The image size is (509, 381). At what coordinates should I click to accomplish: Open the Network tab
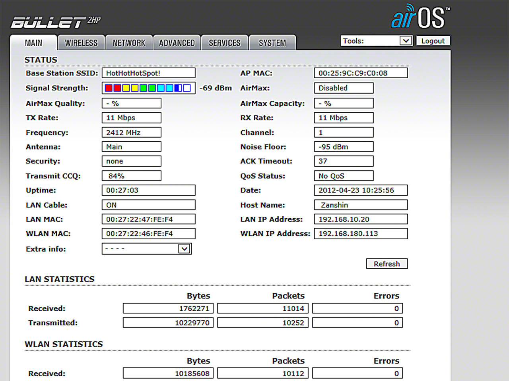tap(129, 43)
